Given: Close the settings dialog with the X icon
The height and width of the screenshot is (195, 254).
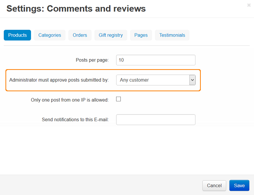Looking at the screenshot, I should tap(249, 5).
